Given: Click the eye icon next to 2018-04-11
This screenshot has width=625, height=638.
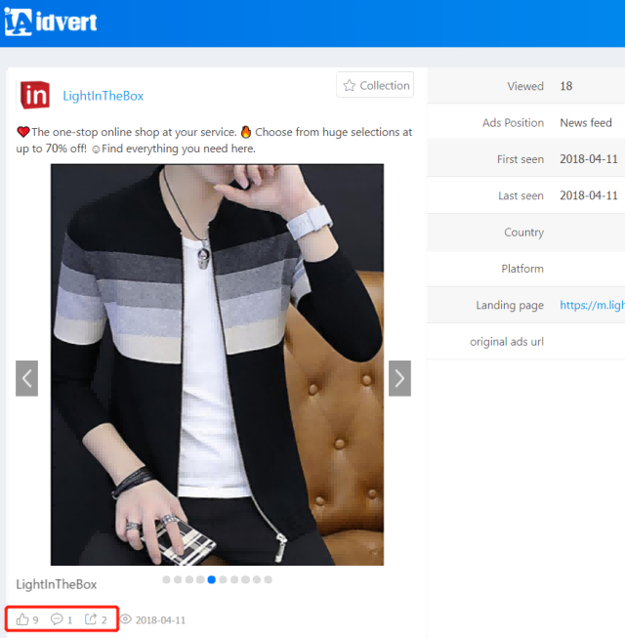Looking at the screenshot, I should pos(125,619).
